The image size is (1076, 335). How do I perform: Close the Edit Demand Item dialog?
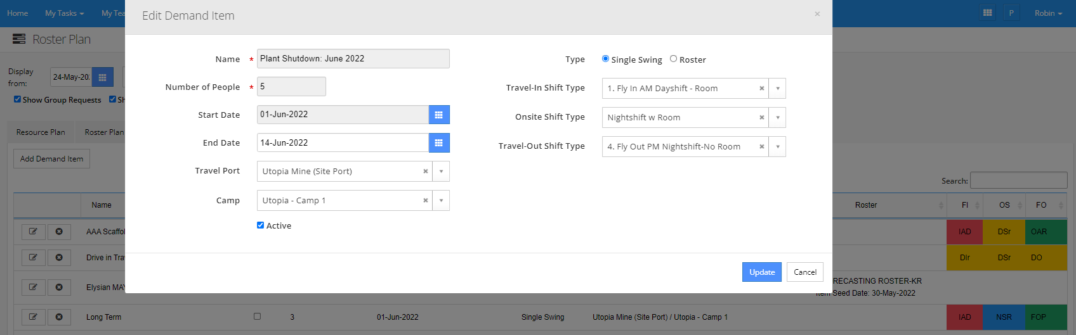click(817, 14)
